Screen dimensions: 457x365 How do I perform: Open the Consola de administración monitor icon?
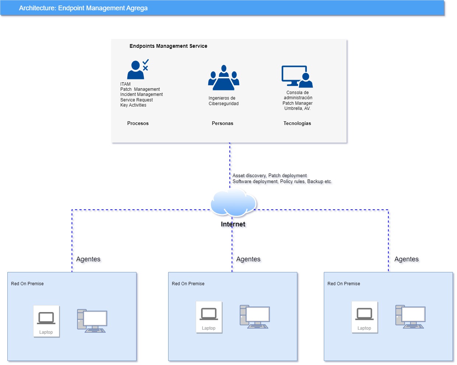point(297,75)
